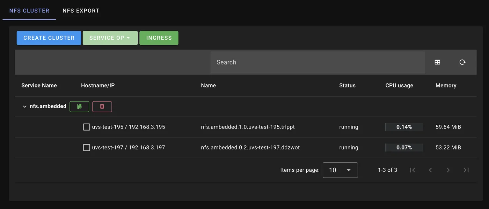The width and height of the screenshot is (489, 209).
Task: Jump to last page of results
Action: tap(466, 170)
